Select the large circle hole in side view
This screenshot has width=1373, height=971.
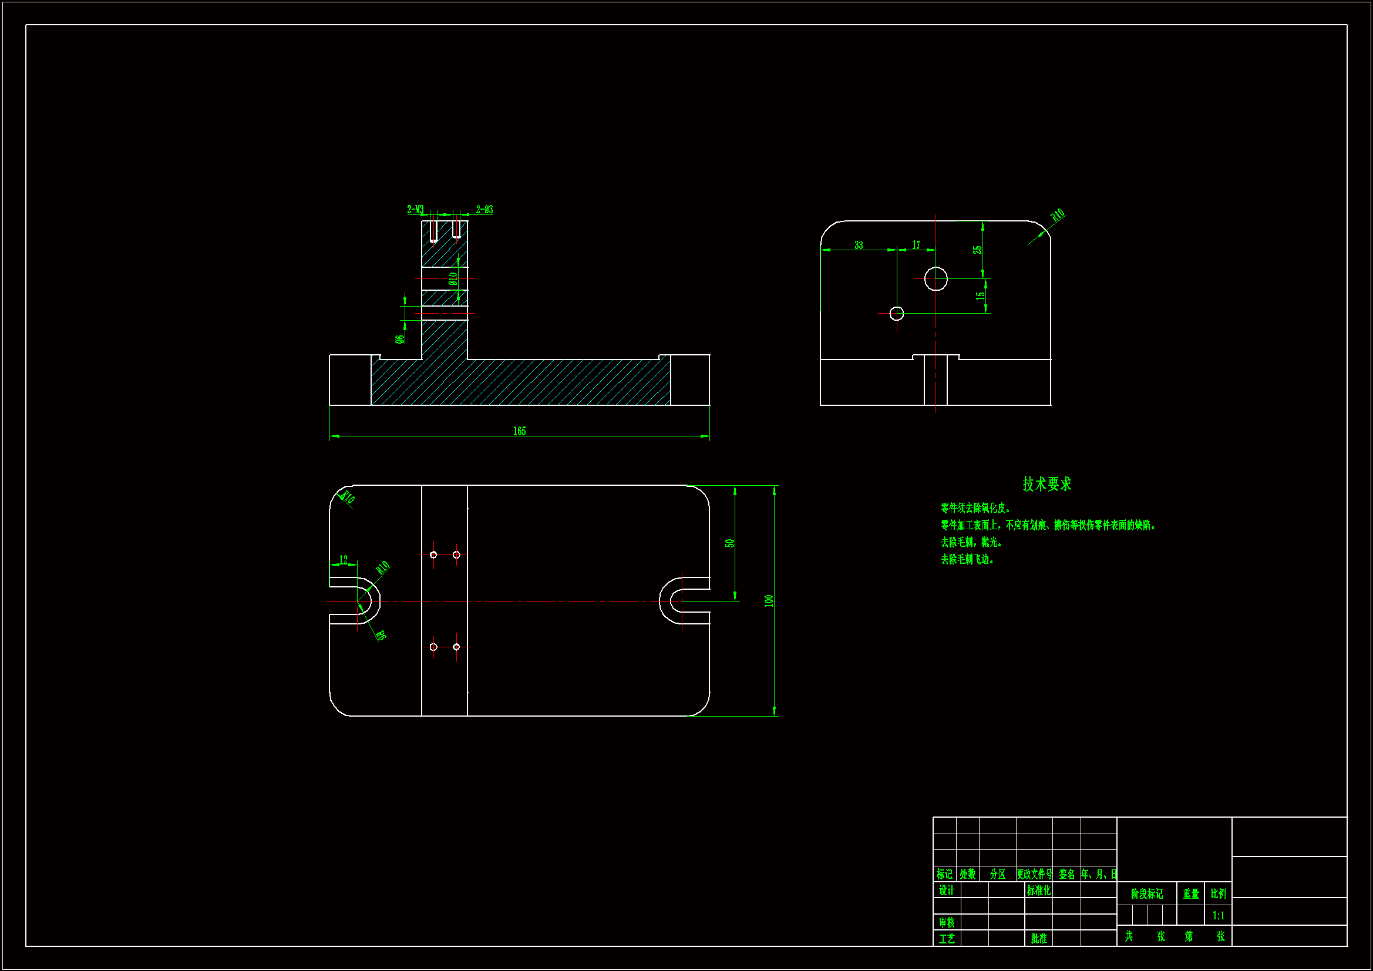point(936,279)
